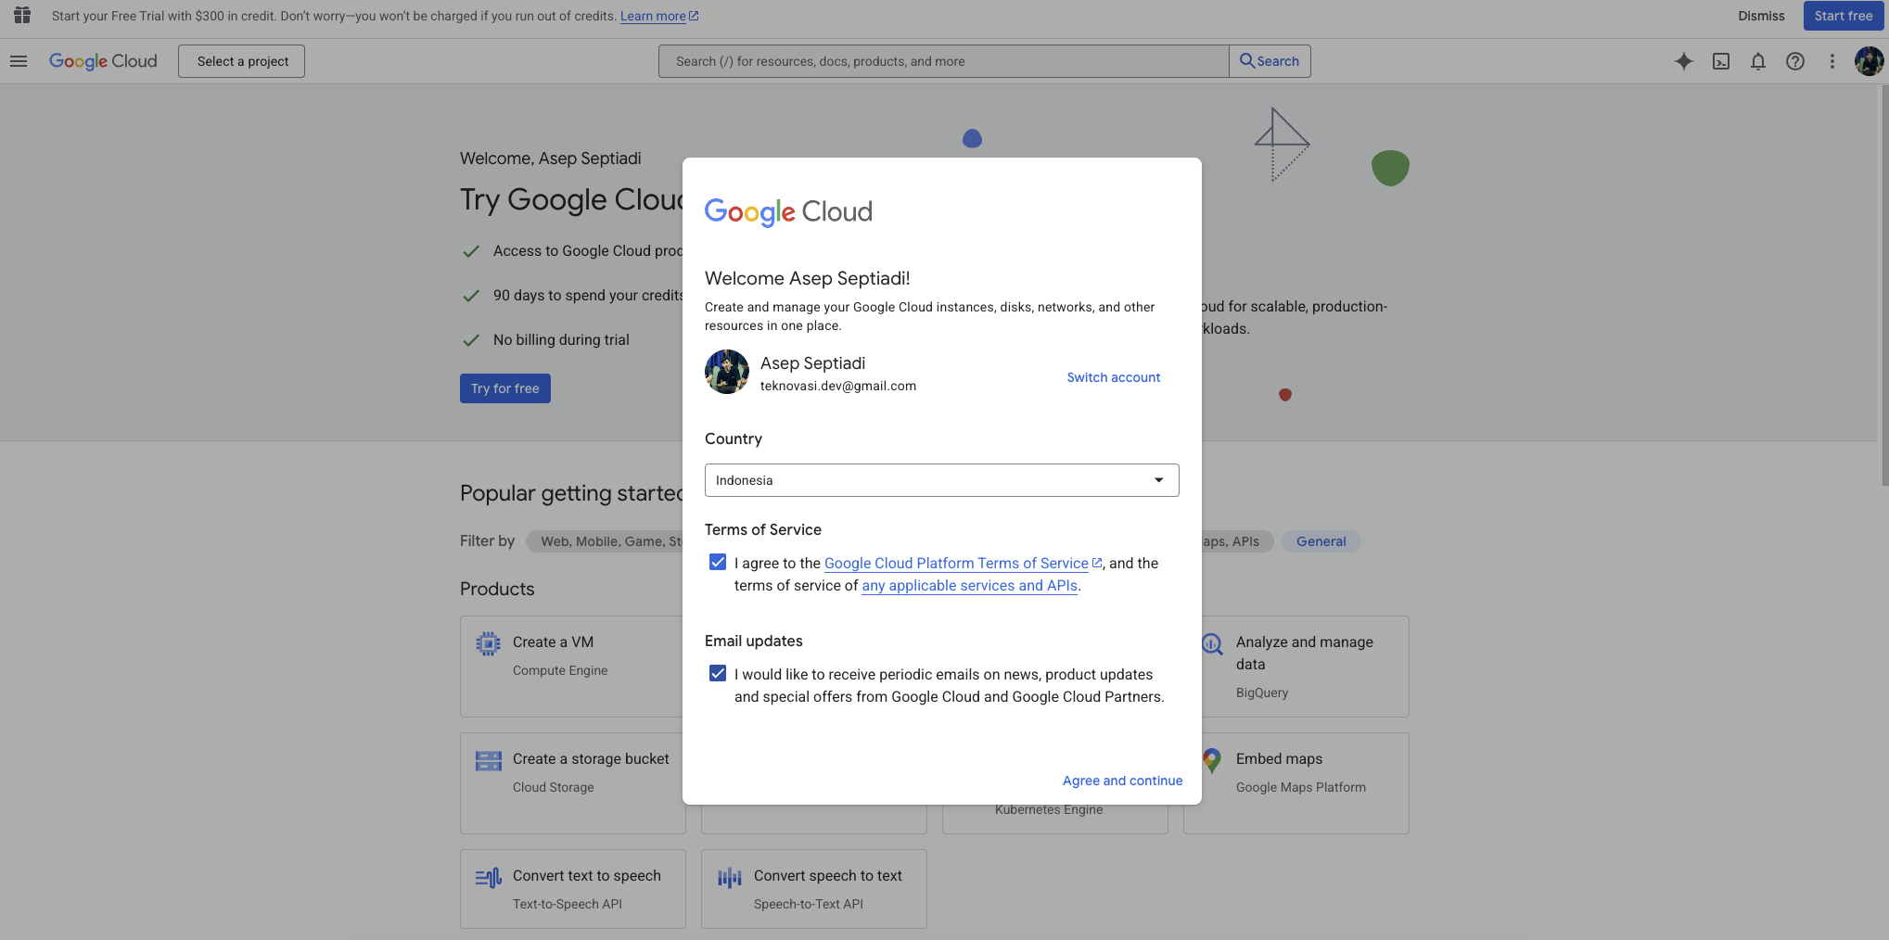1889x940 pixels.
Task: Click the Try for free button
Action: pos(504,388)
